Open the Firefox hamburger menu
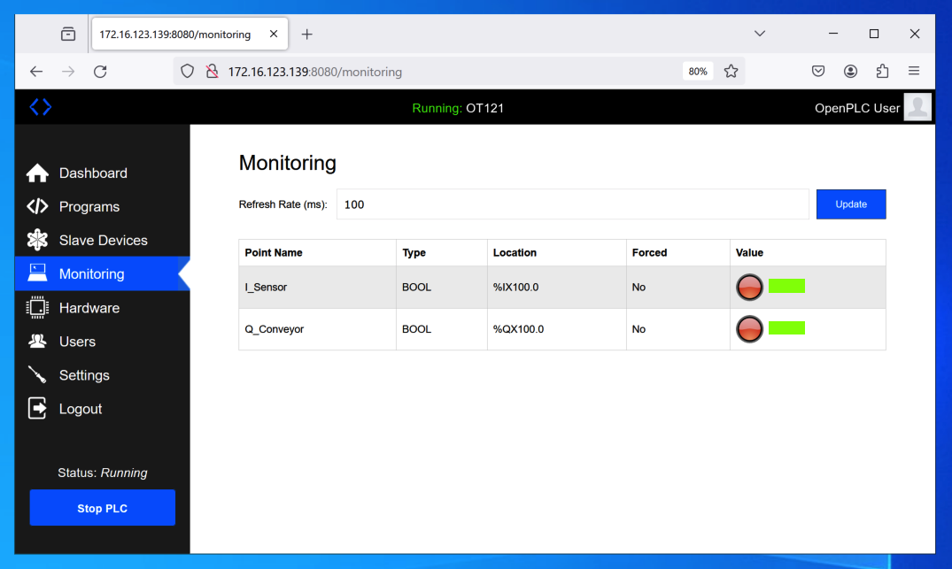Screen dimensions: 952x569 point(914,71)
